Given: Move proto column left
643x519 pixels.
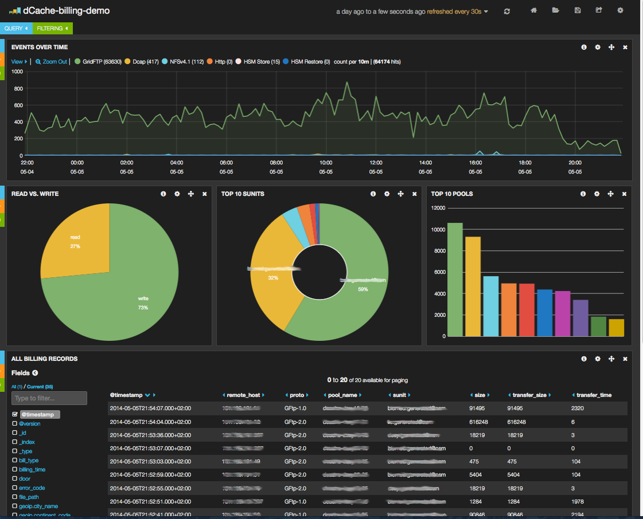Looking at the screenshot, I should [287, 395].
